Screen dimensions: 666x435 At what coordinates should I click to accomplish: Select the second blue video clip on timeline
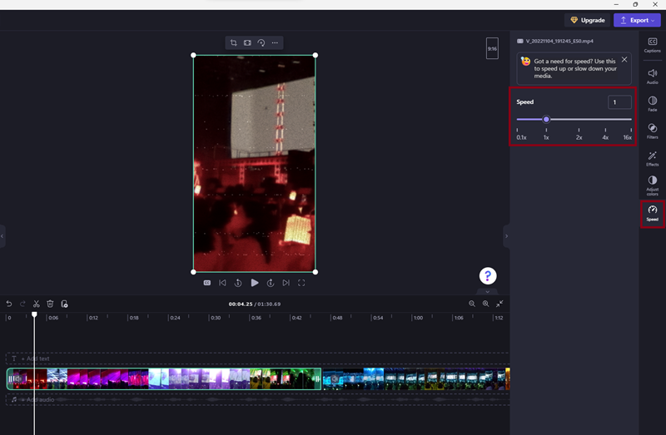(x=415, y=379)
